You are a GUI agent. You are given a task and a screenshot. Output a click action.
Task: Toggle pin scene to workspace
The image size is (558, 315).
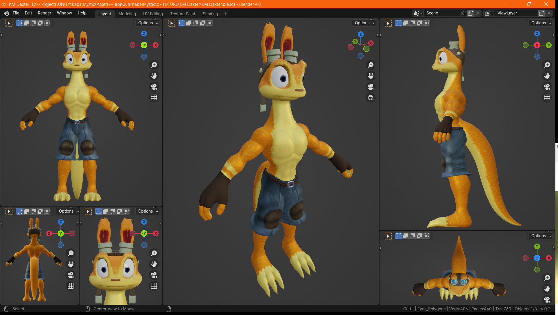tap(463, 13)
